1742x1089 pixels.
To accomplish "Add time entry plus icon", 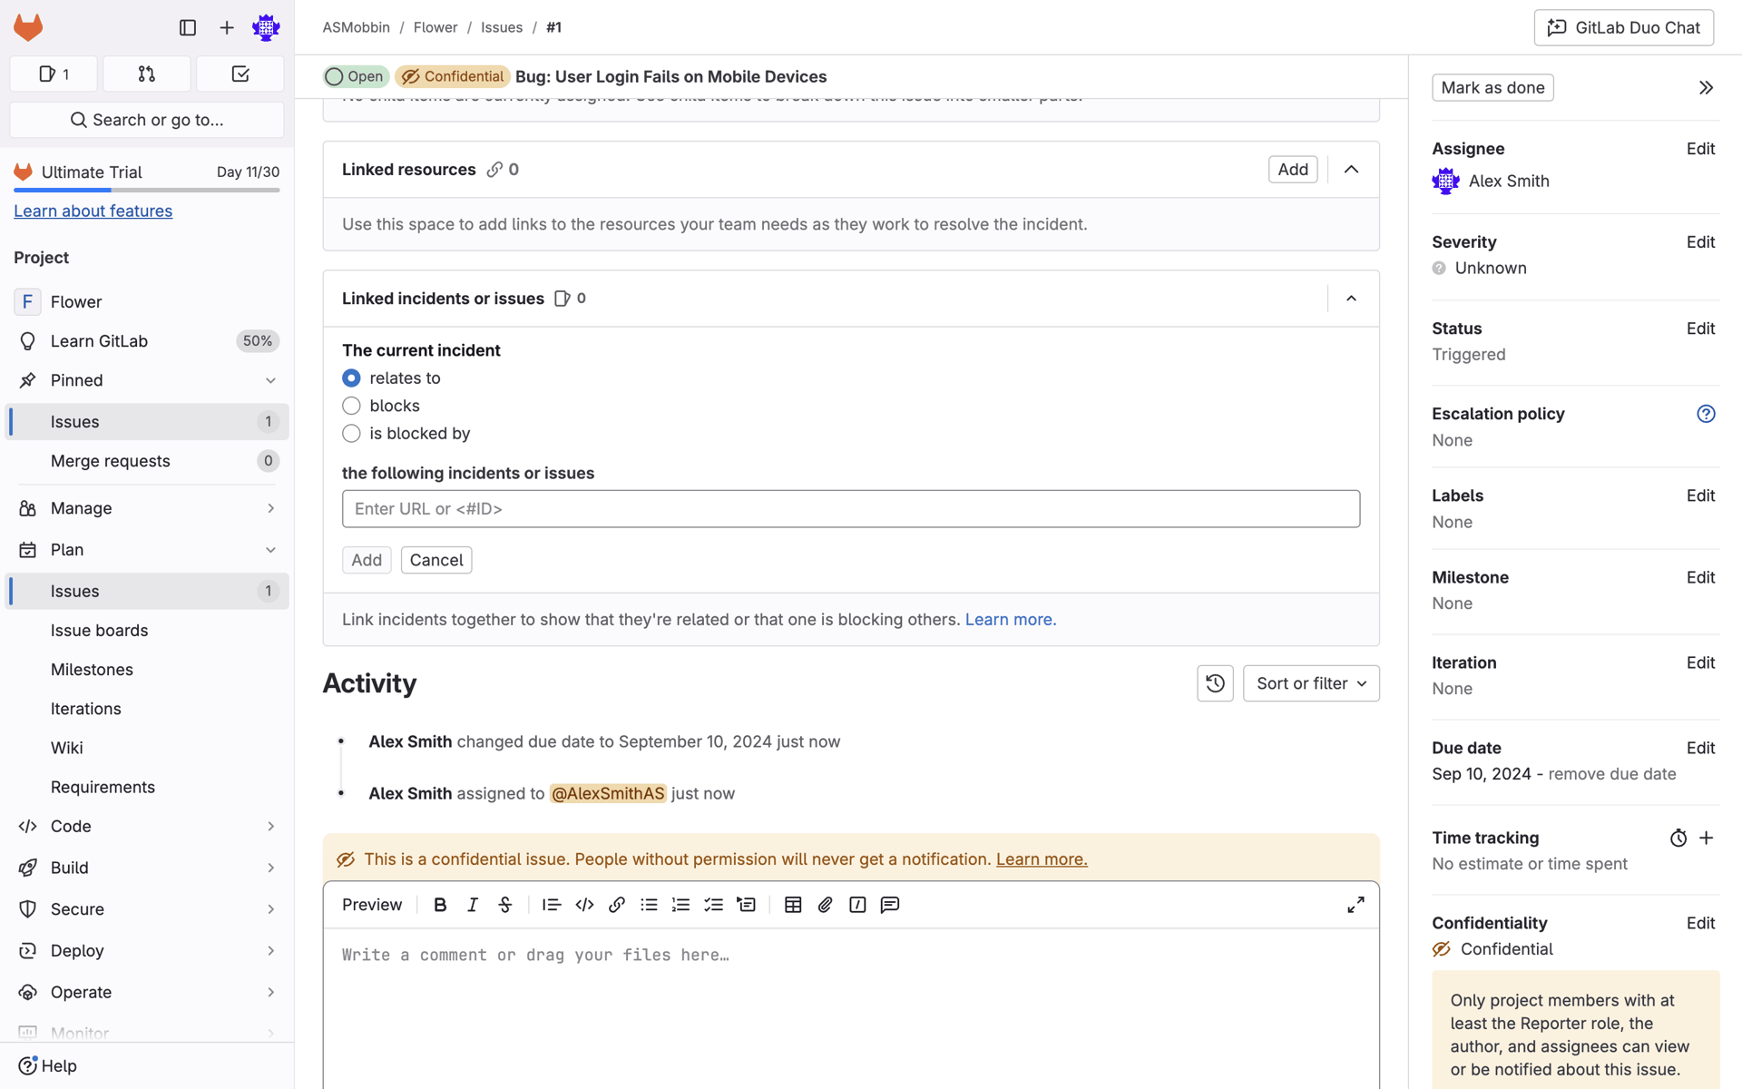I will [x=1706, y=838].
